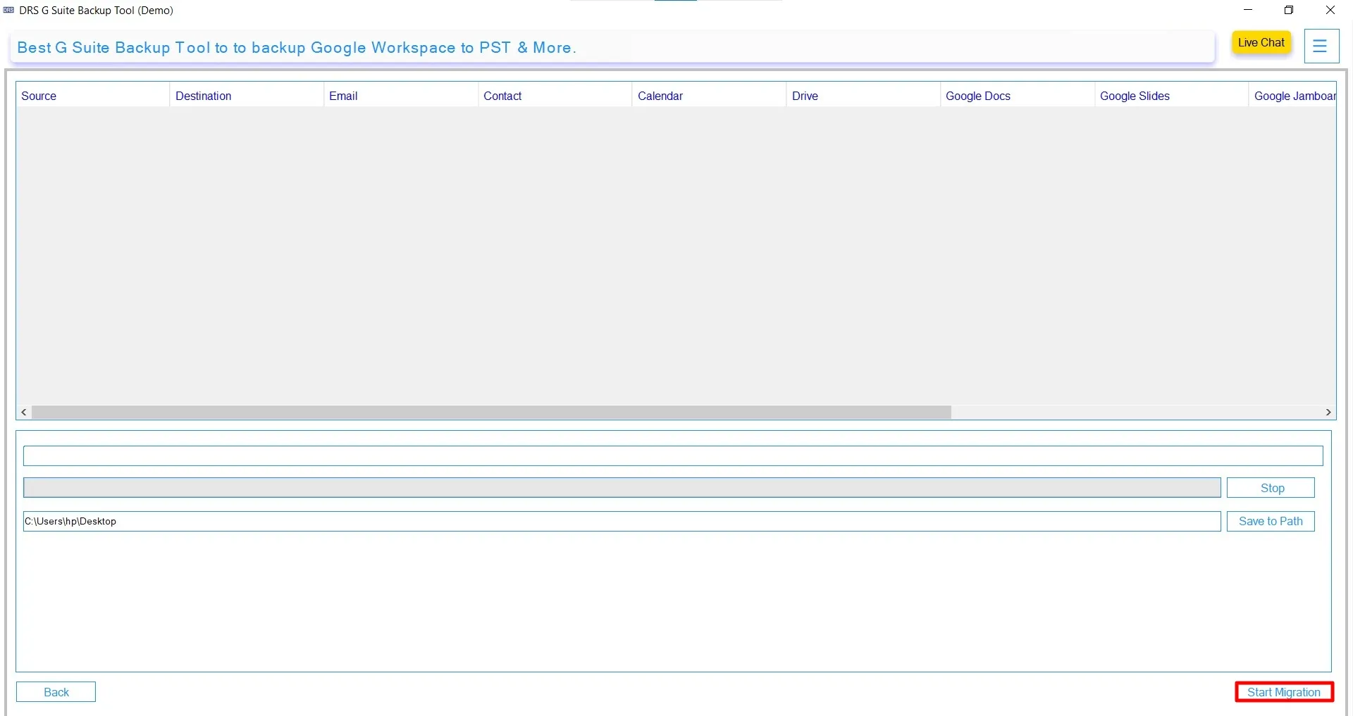Viewport: 1353px width, 716px height.
Task: Go Back to previous step
Action: pyautogui.click(x=56, y=692)
